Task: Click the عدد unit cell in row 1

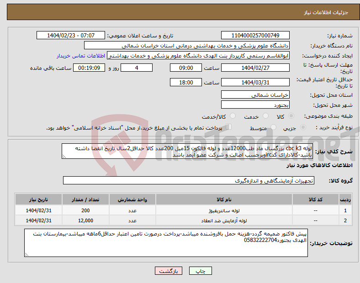Action: coord(132,210)
